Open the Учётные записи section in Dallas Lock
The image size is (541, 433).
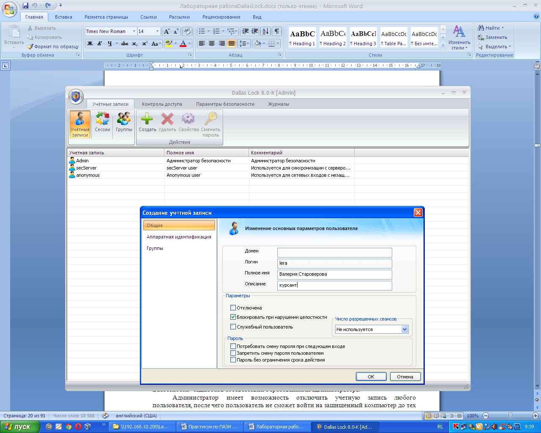(x=80, y=124)
